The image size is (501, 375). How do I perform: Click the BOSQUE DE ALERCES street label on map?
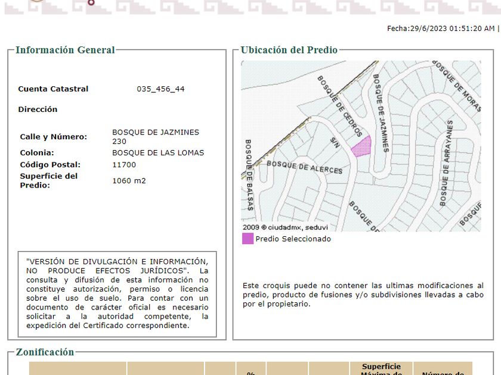pos(305,167)
